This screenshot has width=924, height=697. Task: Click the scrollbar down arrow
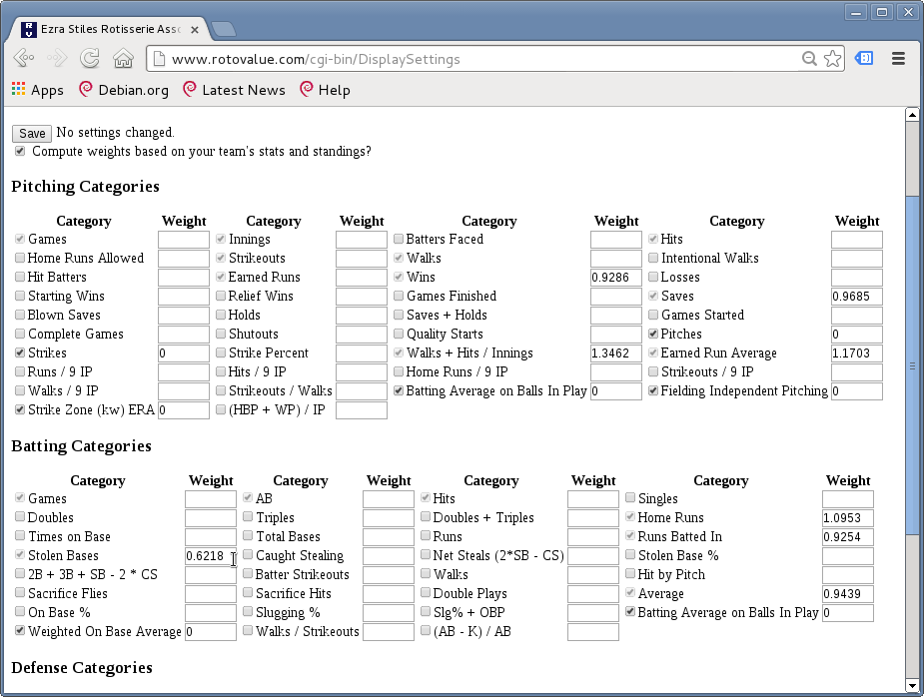point(912,686)
